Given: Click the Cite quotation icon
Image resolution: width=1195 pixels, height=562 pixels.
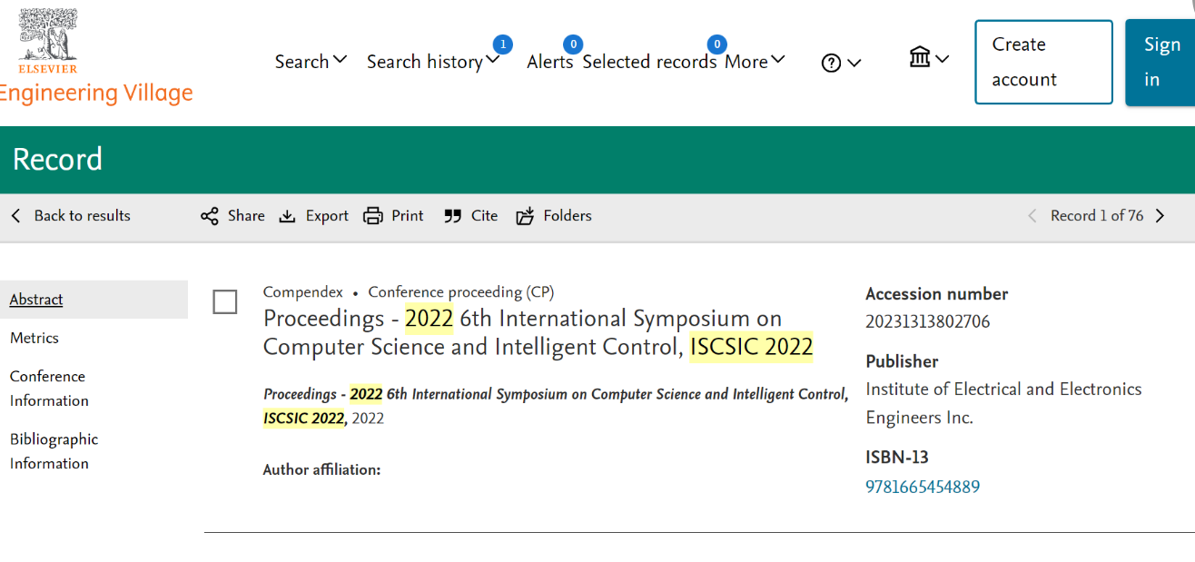Looking at the screenshot, I should tap(453, 216).
